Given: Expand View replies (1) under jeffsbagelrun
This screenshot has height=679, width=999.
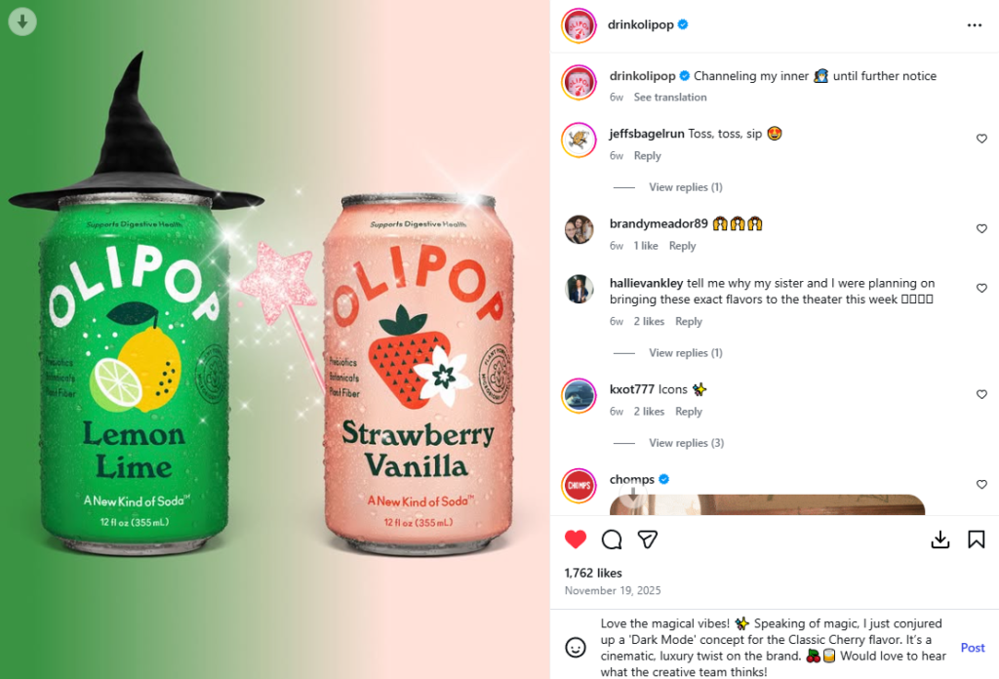Looking at the screenshot, I should [686, 187].
